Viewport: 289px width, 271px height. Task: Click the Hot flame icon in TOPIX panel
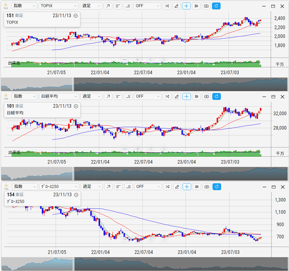click(6, 6)
